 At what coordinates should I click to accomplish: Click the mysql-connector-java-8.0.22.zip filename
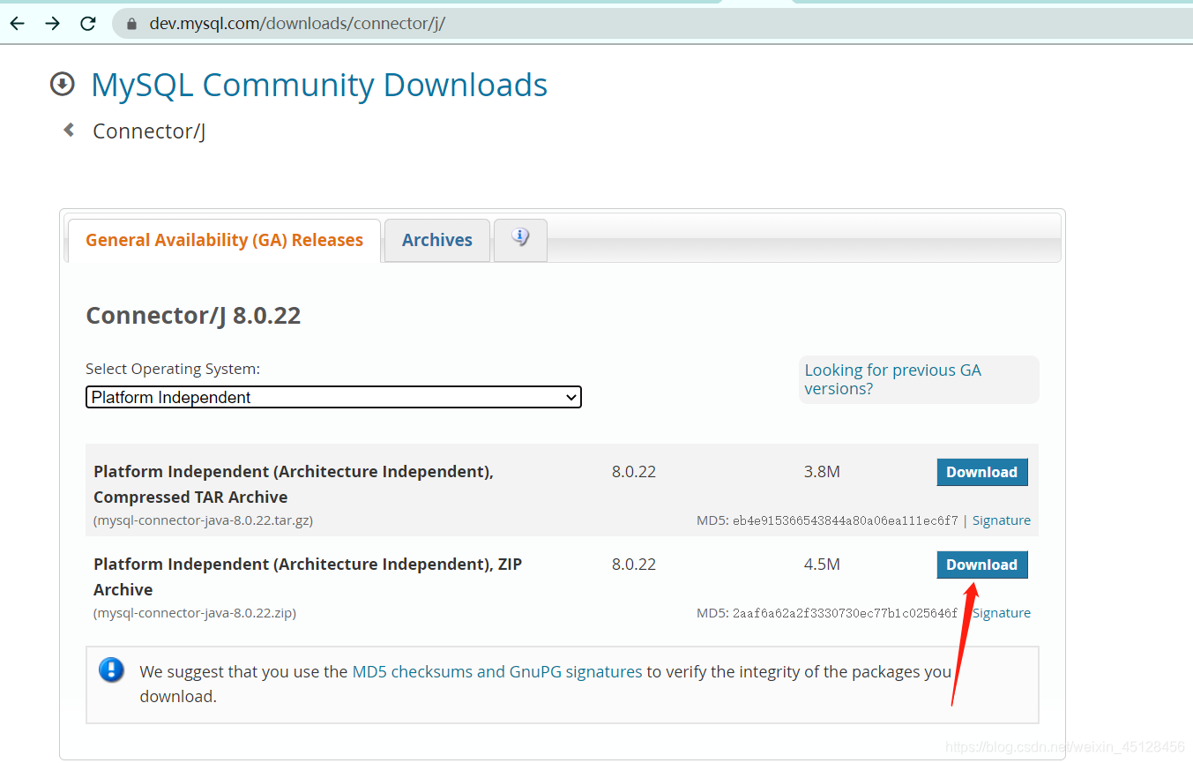[x=195, y=613]
